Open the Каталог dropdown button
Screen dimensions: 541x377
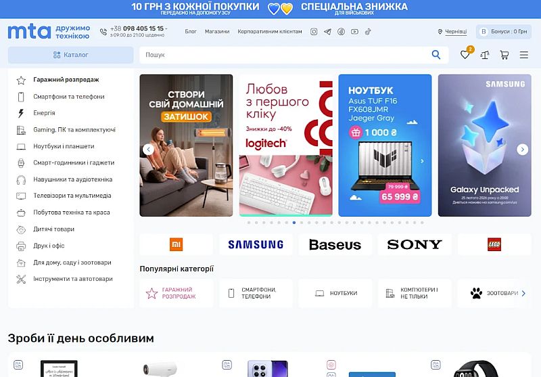pyautogui.click(x=71, y=55)
